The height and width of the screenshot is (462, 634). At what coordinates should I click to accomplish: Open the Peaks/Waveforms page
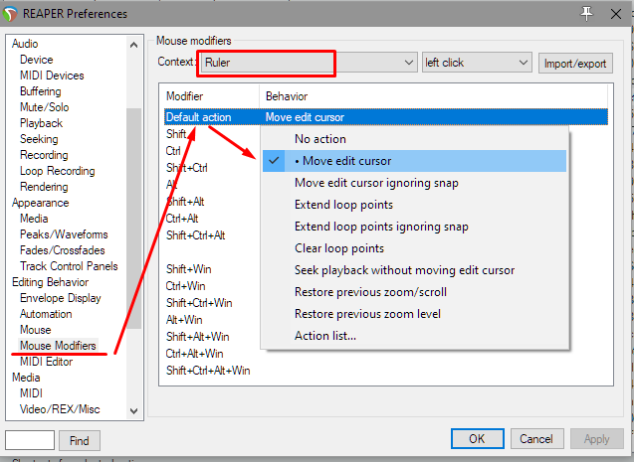64,234
